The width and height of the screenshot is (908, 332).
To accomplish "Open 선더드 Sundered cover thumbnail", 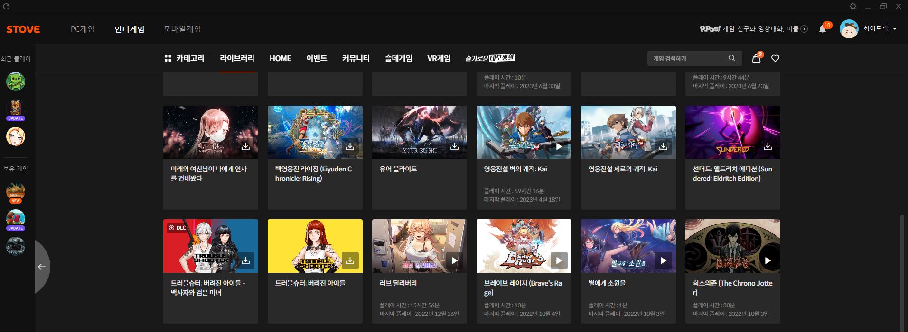I will tap(733, 132).
